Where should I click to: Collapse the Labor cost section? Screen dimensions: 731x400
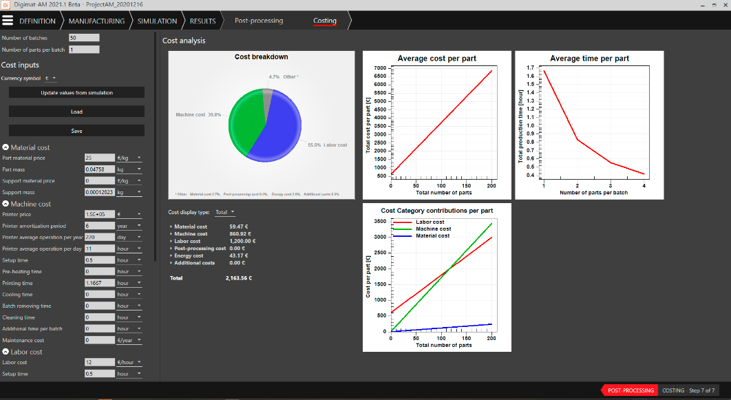[6, 352]
